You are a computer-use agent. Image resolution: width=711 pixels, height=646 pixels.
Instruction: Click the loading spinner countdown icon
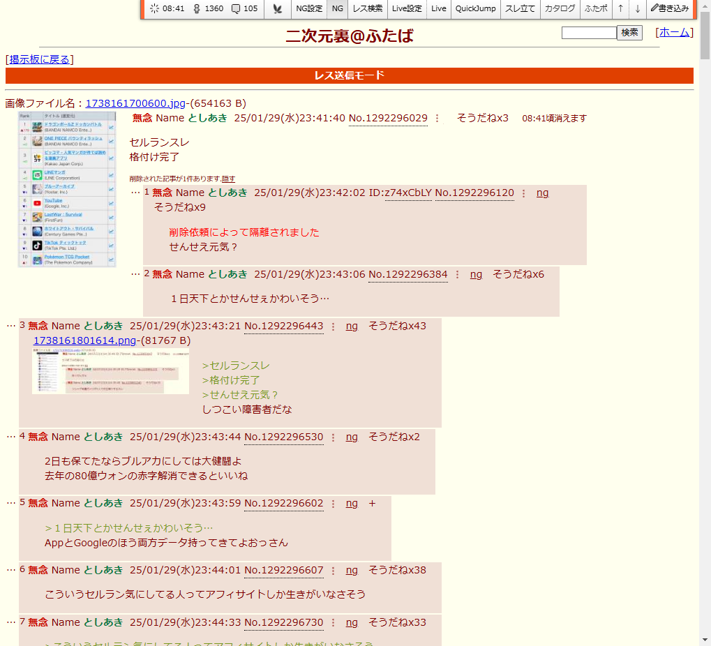154,9
